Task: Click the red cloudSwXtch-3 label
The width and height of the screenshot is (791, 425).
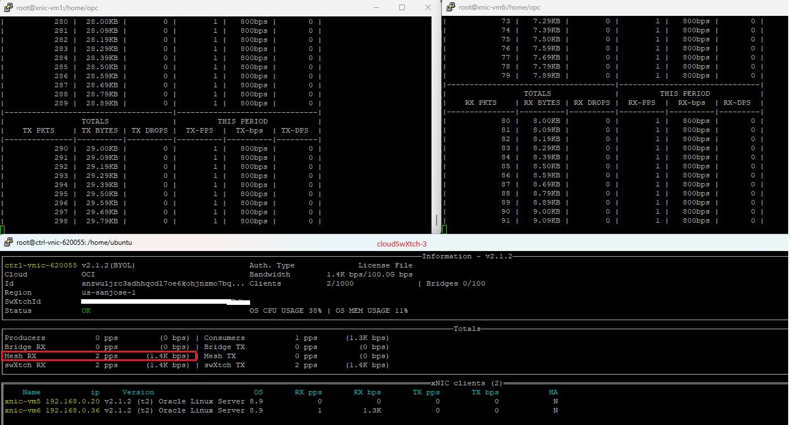Action: (401, 244)
